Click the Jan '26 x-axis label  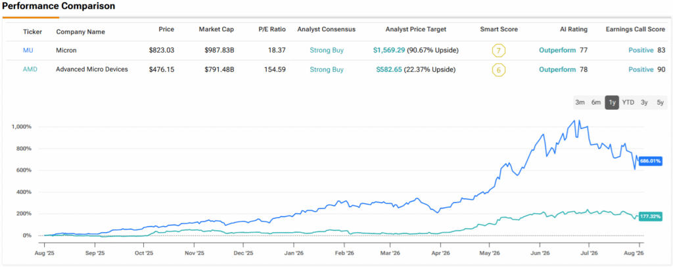tap(294, 253)
